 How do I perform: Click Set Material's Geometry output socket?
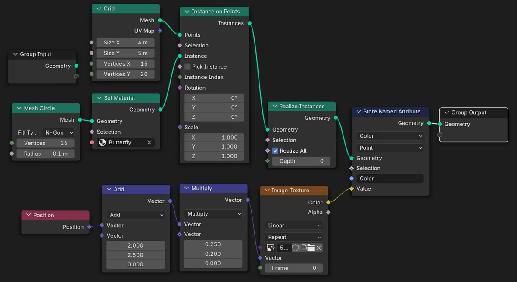pos(160,110)
